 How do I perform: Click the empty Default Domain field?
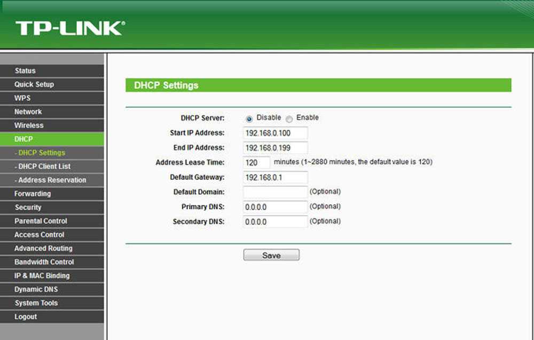click(x=275, y=192)
